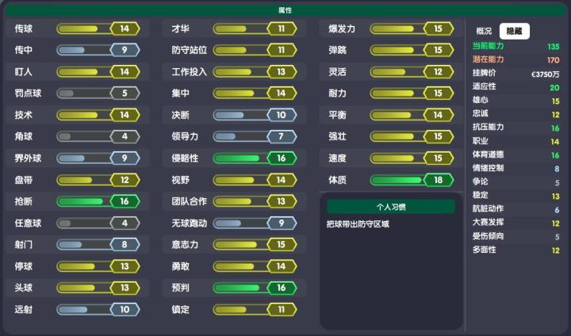Click the 属性 header bar

click(x=285, y=10)
